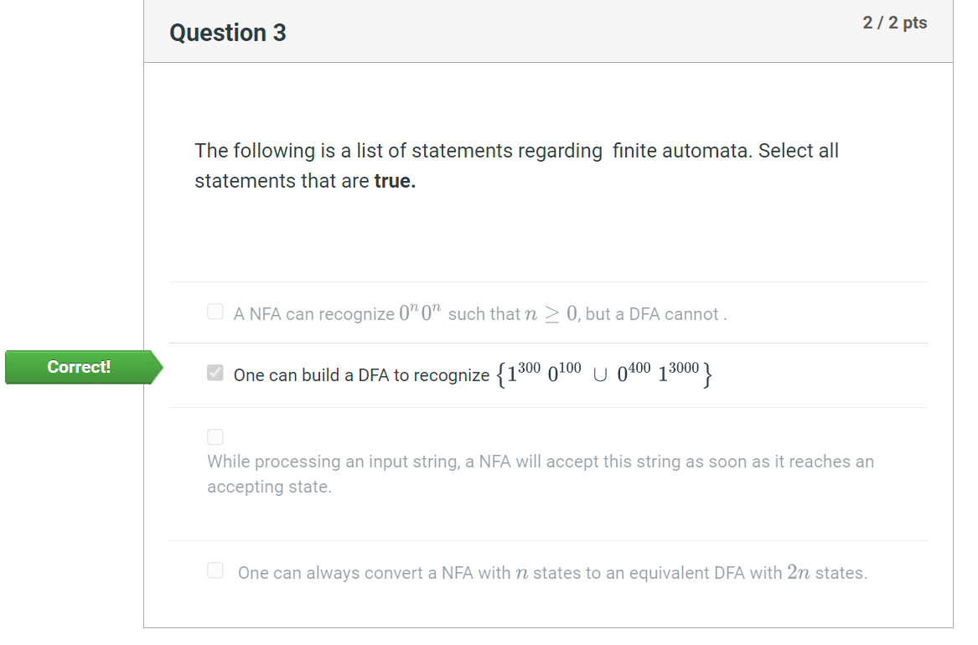978x645 pixels.
Task: Click the 'While processing an input string' answer text
Action: 541,473
